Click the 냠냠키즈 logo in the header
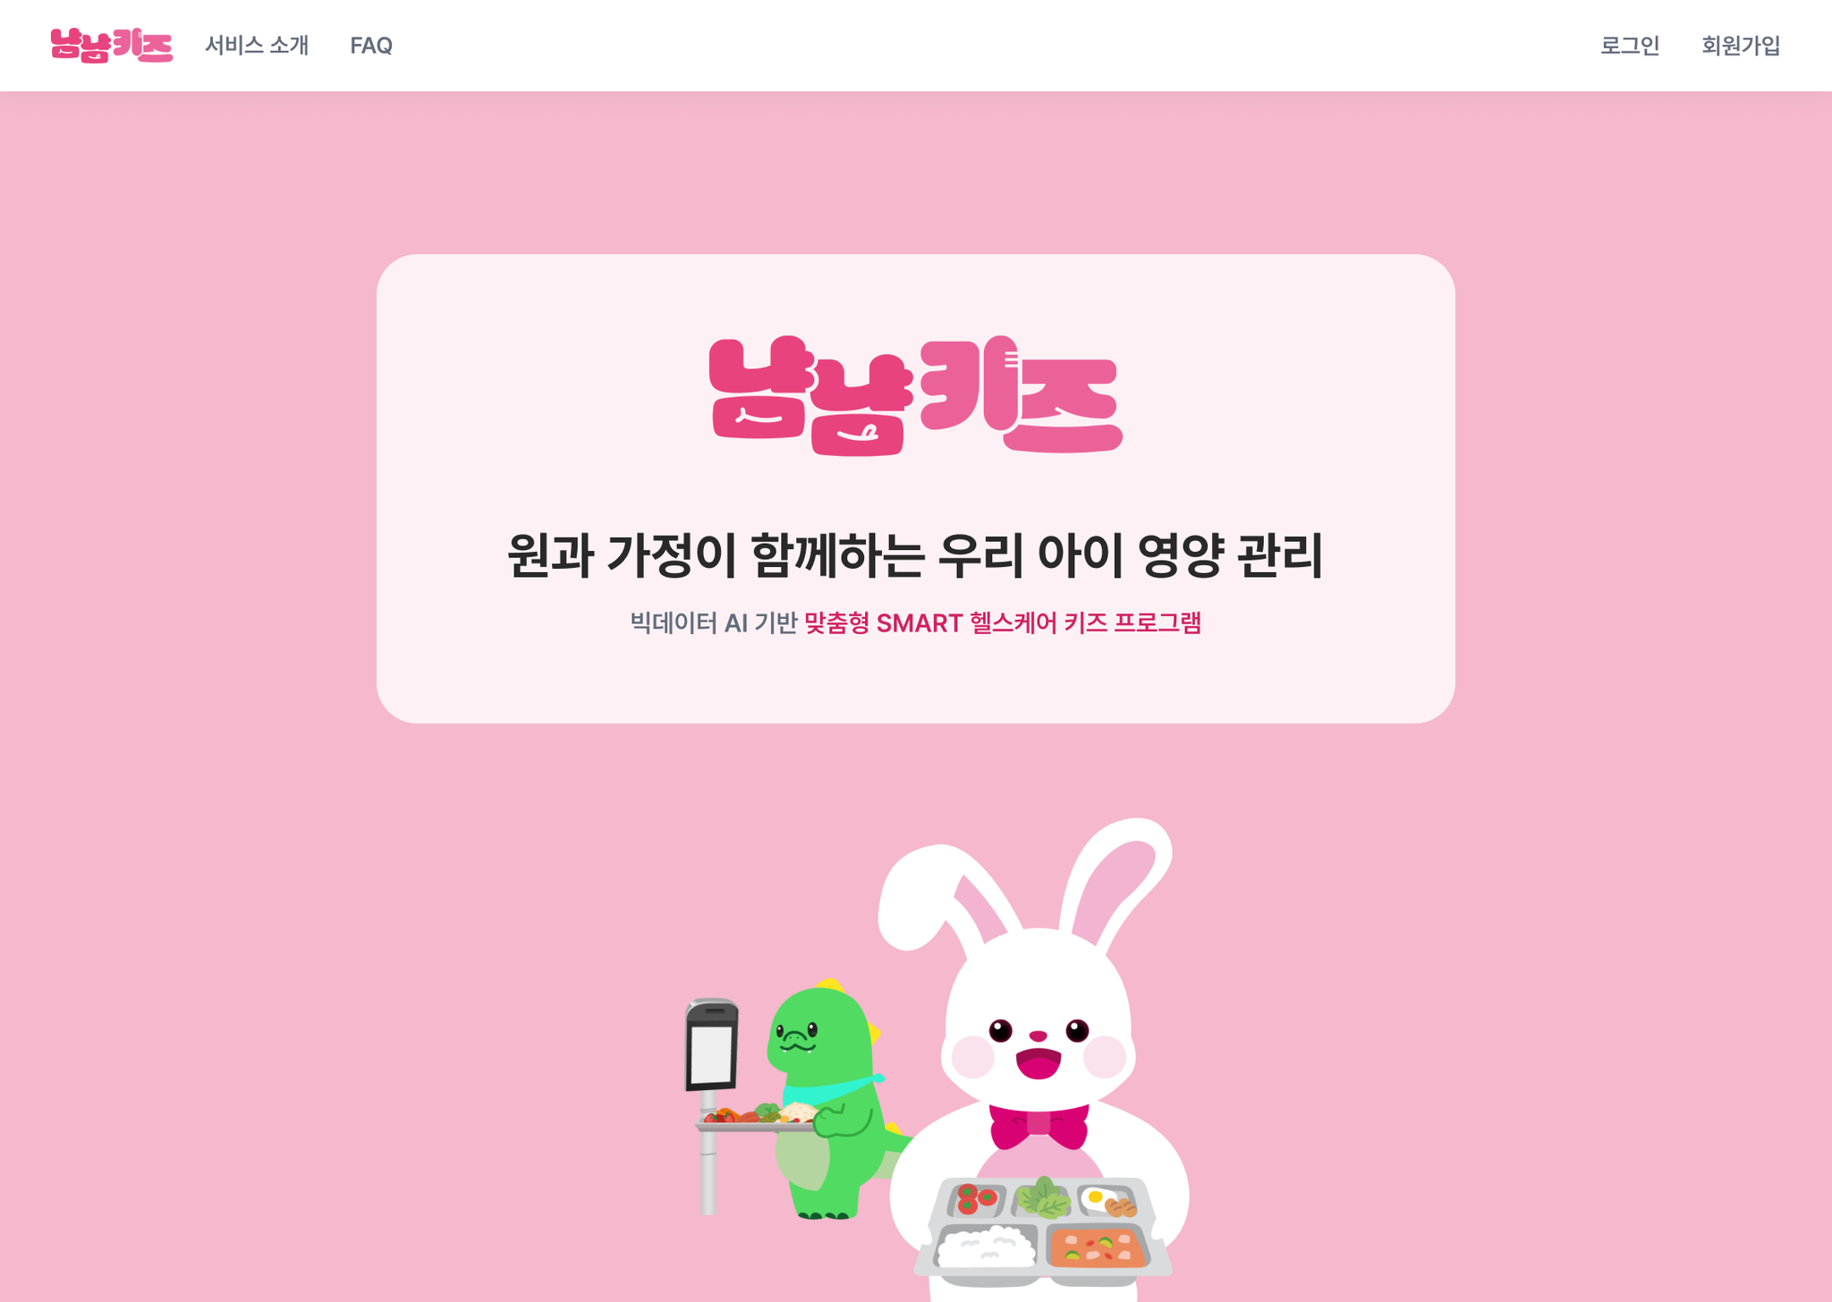This screenshot has height=1302, width=1832. click(111, 45)
